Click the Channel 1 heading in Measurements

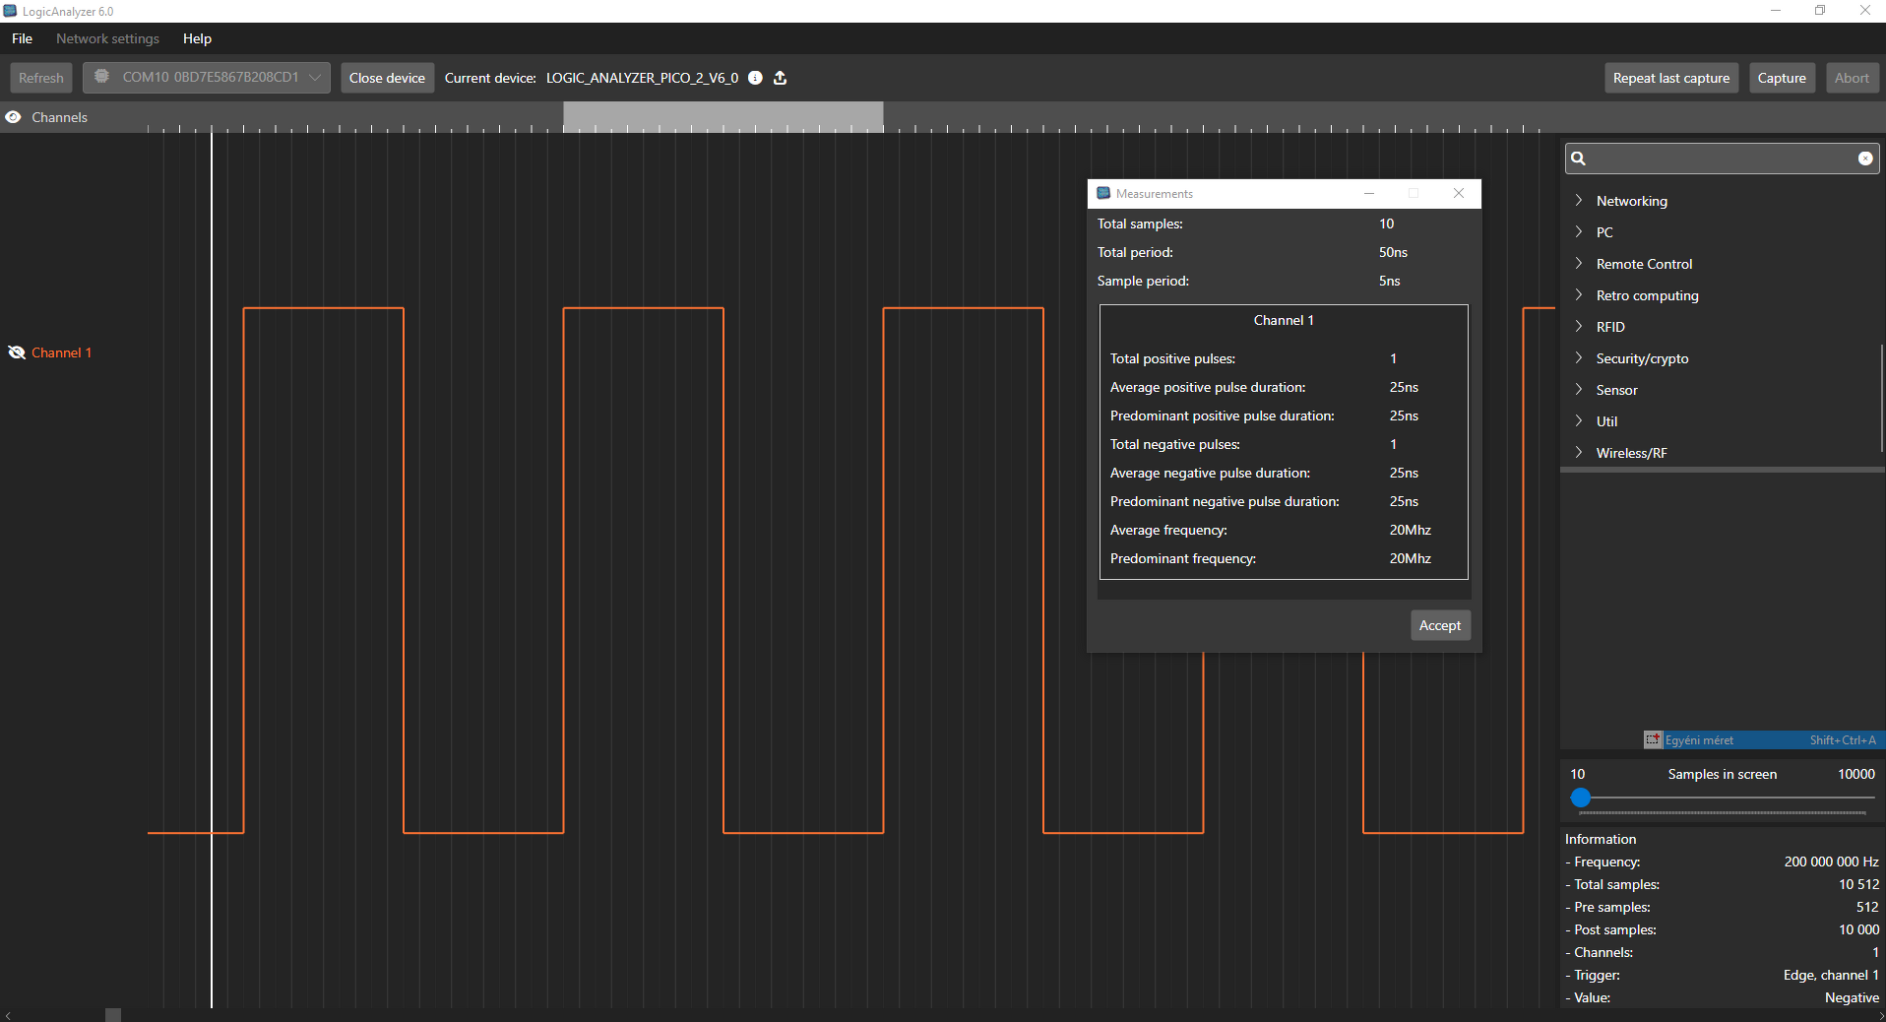point(1284,320)
